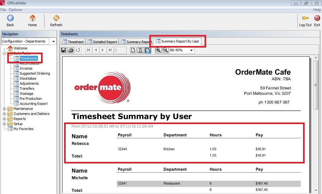Select Welcome in the navigation tree

coord(20,48)
